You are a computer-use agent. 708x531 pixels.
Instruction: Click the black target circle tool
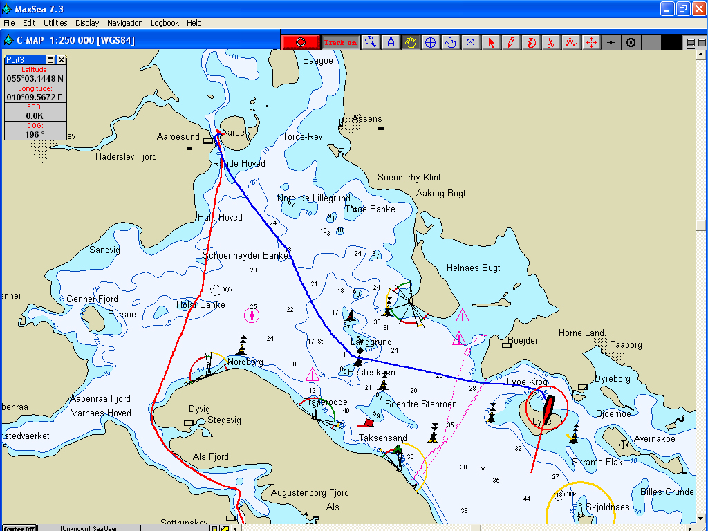point(631,42)
